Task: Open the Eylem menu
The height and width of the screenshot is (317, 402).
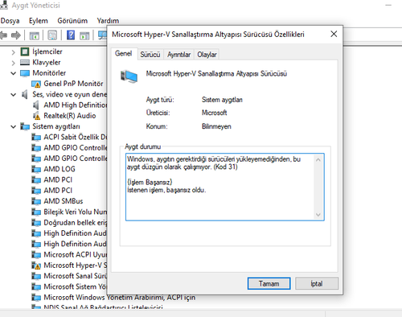Action: pos(39,21)
